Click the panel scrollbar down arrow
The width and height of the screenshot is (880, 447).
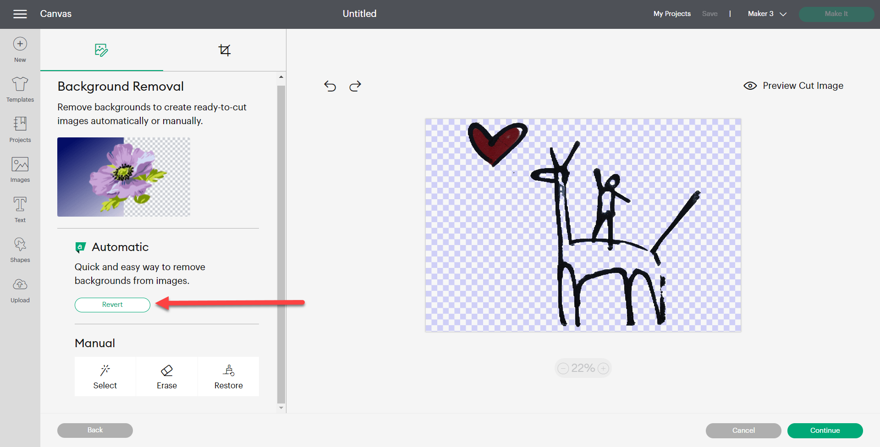pos(281,408)
